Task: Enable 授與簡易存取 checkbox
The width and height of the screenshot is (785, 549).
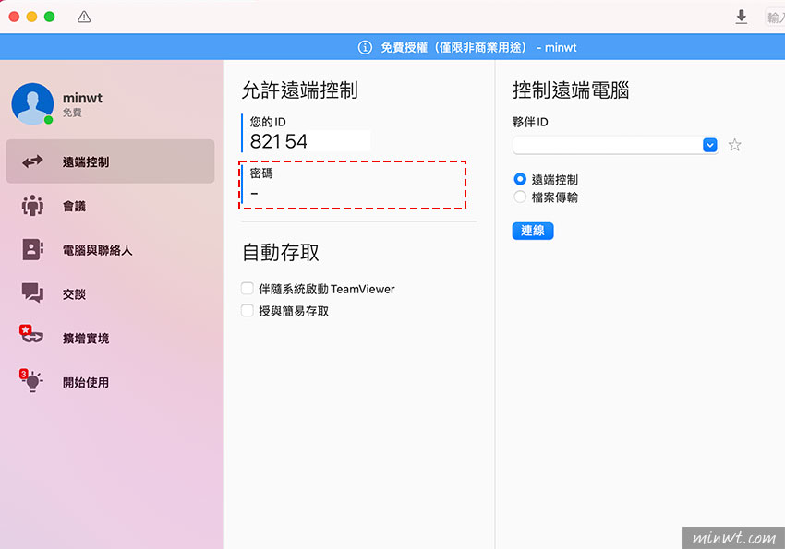Action: click(248, 311)
